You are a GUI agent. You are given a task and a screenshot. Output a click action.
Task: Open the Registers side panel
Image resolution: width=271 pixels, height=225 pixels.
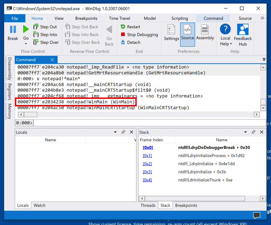pos(10,91)
